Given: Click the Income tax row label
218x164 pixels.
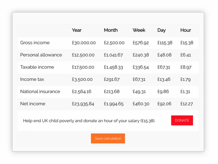Looking at the screenshot, I should click(x=32, y=79).
